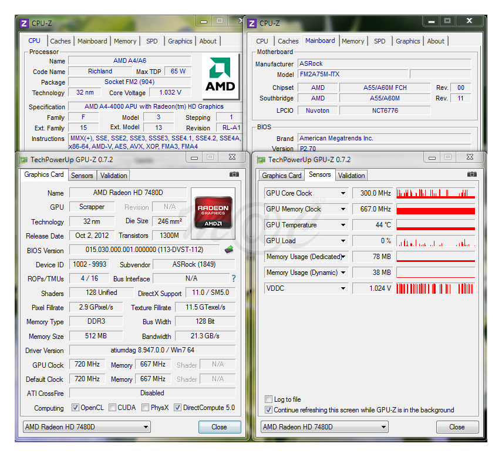Click the Bus Interface question mark icon
Image resolution: width=502 pixels, height=457 pixels.
tap(233, 279)
